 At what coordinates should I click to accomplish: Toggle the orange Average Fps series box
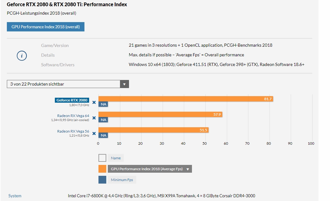[102, 169]
